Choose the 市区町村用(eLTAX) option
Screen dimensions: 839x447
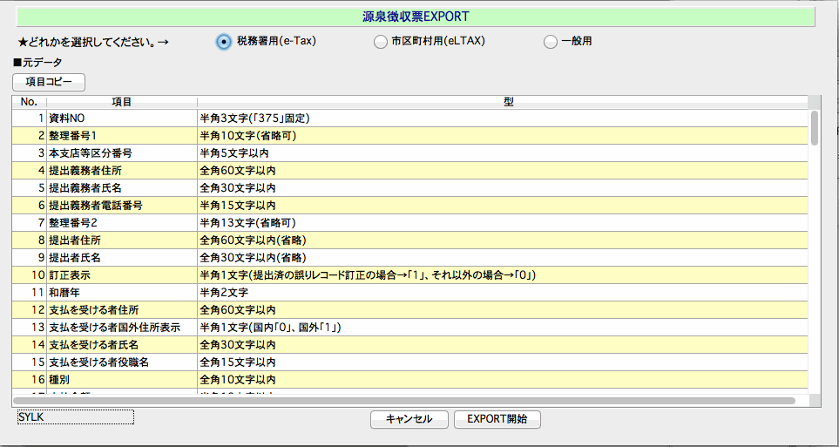point(380,41)
